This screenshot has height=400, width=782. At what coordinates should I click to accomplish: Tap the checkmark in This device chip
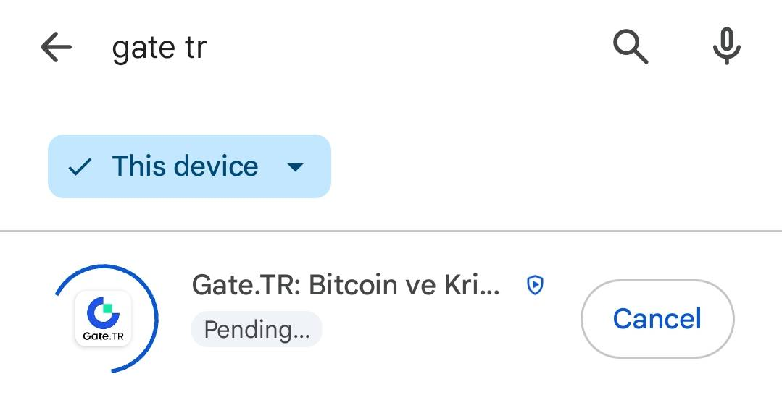pyautogui.click(x=79, y=167)
